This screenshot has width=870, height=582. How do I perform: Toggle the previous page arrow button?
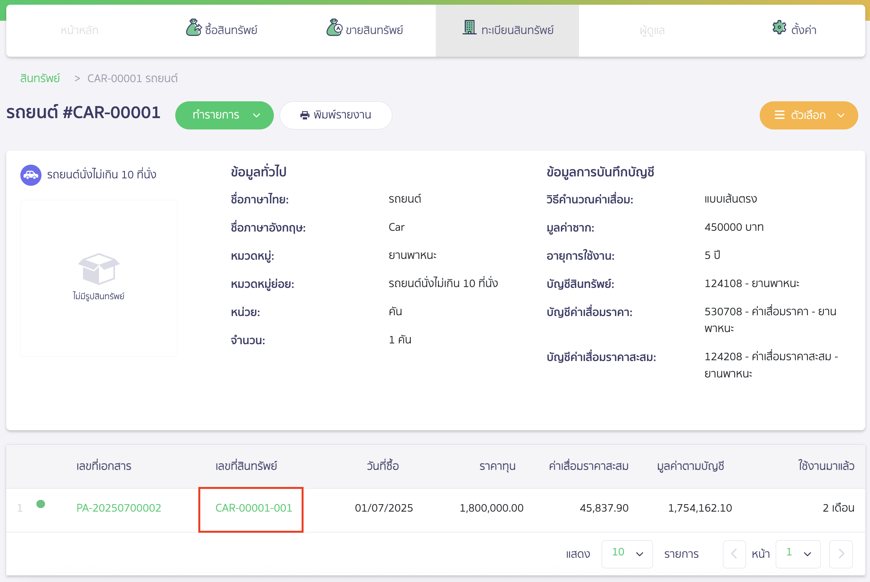(x=734, y=554)
